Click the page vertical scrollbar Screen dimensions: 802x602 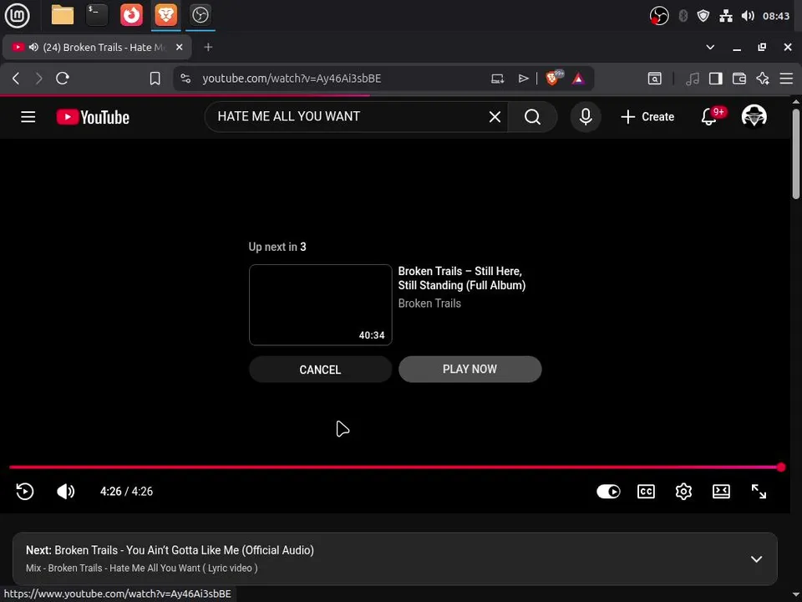(796, 154)
